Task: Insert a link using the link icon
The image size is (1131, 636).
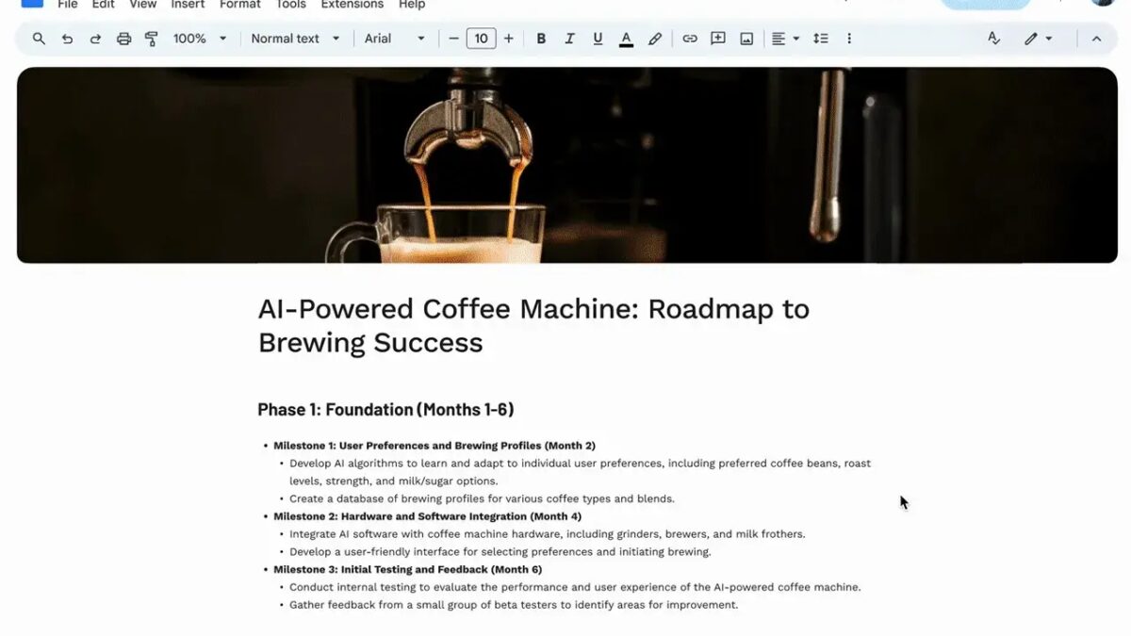Action: pos(690,39)
